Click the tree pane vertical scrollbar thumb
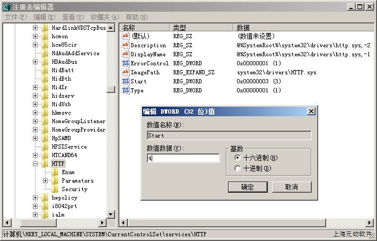The height and width of the screenshot is (241, 377). pyautogui.click(x=110, y=89)
